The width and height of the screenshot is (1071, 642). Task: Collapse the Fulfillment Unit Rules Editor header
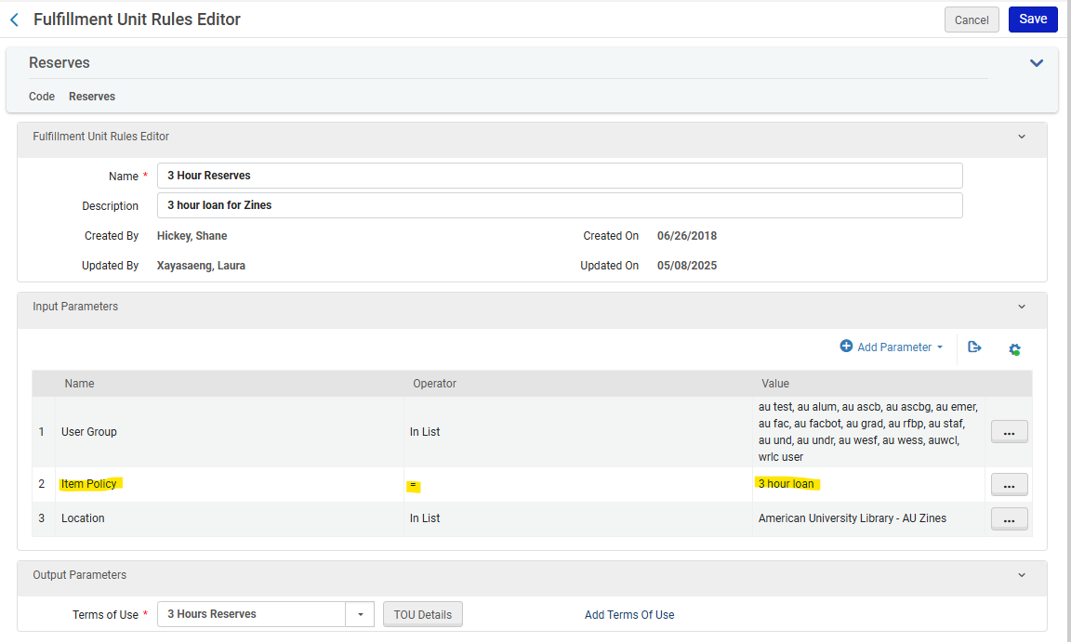click(1021, 136)
